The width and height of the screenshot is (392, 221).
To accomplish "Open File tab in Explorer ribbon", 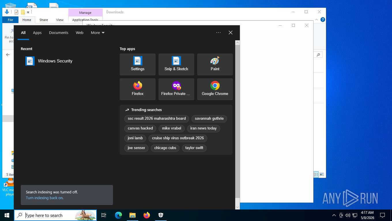I will [x=10, y=20].
